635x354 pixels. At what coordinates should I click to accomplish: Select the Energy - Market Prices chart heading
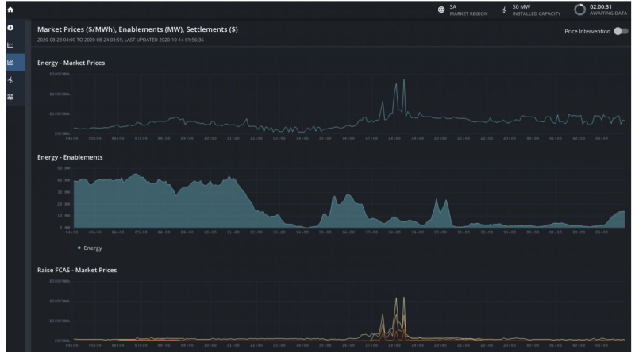tap(71, 63)
